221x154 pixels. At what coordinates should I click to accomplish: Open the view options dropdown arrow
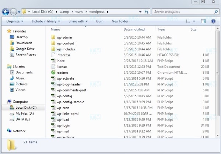point(194,21)
